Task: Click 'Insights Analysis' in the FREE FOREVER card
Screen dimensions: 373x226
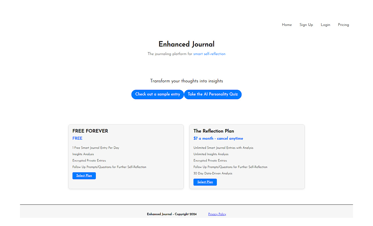Action: (x=83, y=154)
